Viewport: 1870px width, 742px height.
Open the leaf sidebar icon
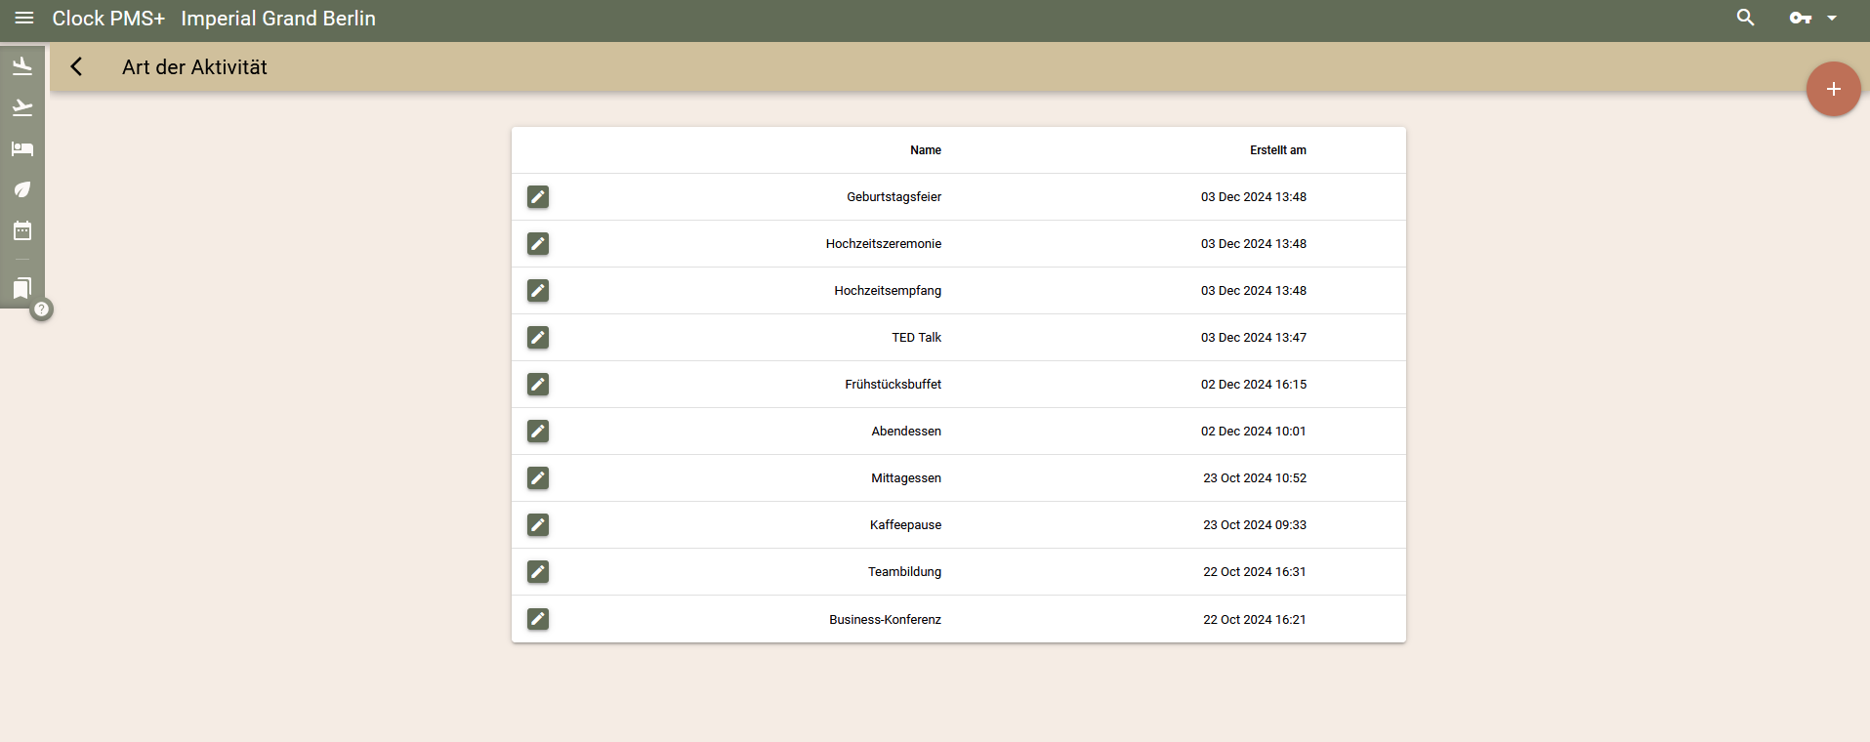22,189
